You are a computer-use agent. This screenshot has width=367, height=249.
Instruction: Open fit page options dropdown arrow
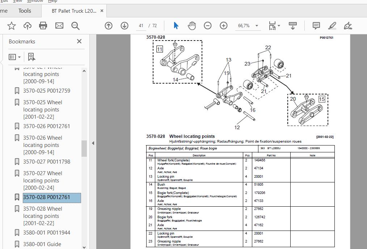coord(279,26)
